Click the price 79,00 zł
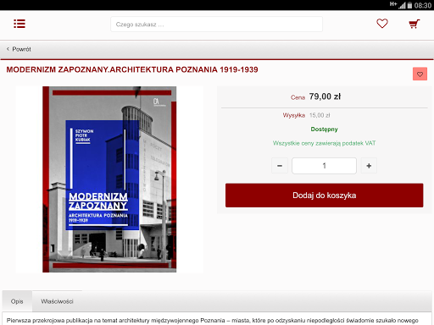 (x=325, y=96)
